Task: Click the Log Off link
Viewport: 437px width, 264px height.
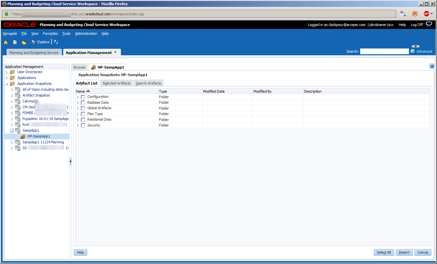Action: pyautogui.click(x=417, y=25)
